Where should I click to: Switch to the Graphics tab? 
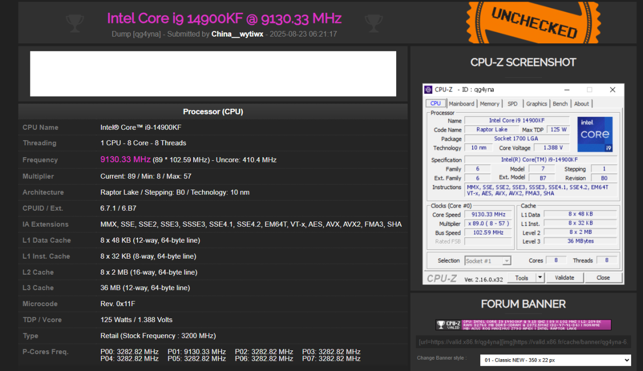pos(536,104)
